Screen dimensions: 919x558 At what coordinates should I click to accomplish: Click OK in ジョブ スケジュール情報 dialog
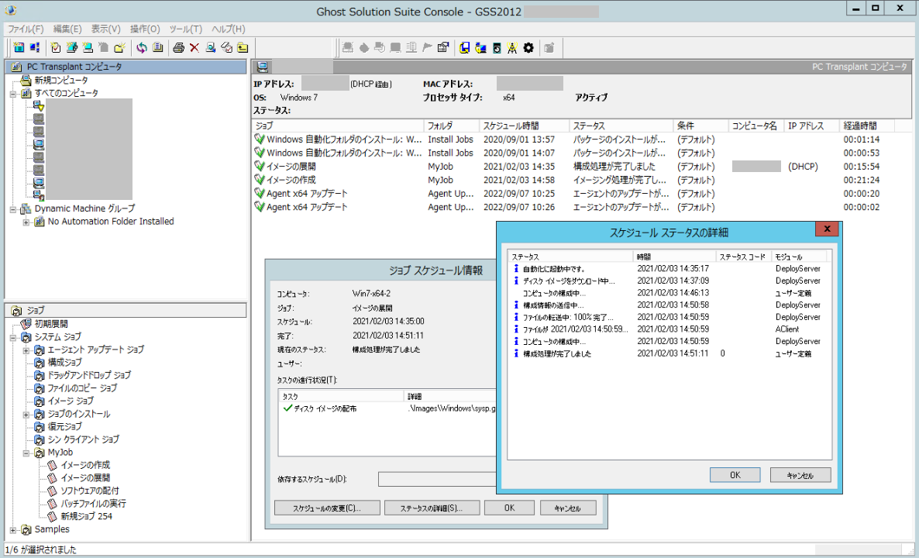point(509,508)
